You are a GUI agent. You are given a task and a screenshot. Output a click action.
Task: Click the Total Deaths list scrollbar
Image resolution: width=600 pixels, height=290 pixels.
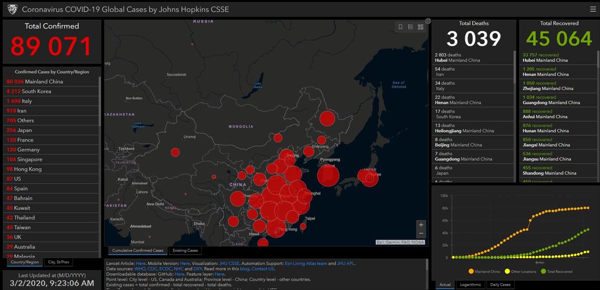[x=514, y=87]
